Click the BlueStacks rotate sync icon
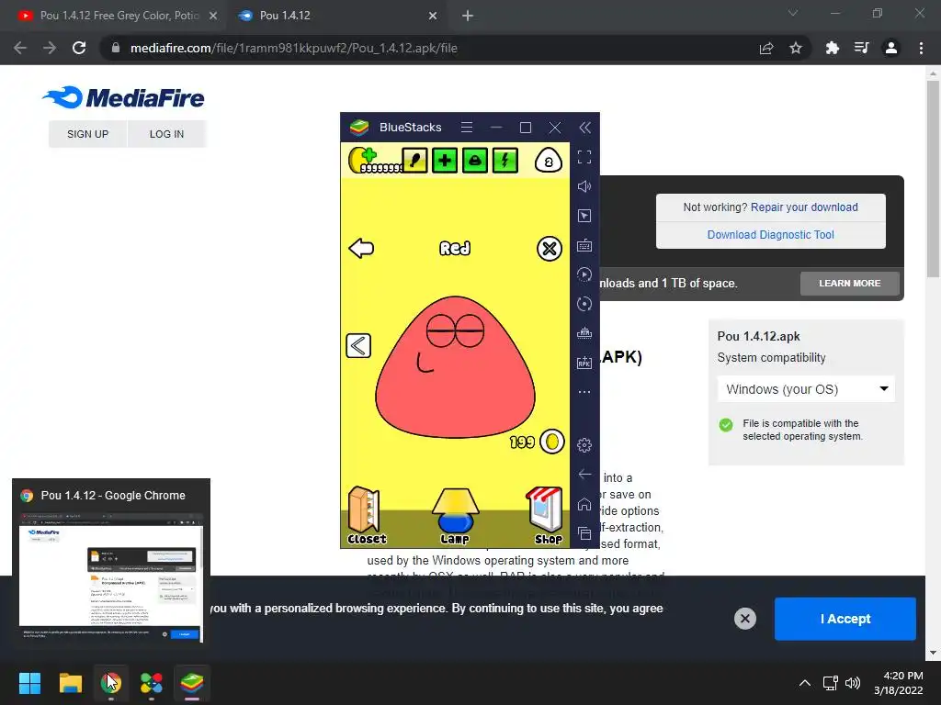 coord(584,304)
